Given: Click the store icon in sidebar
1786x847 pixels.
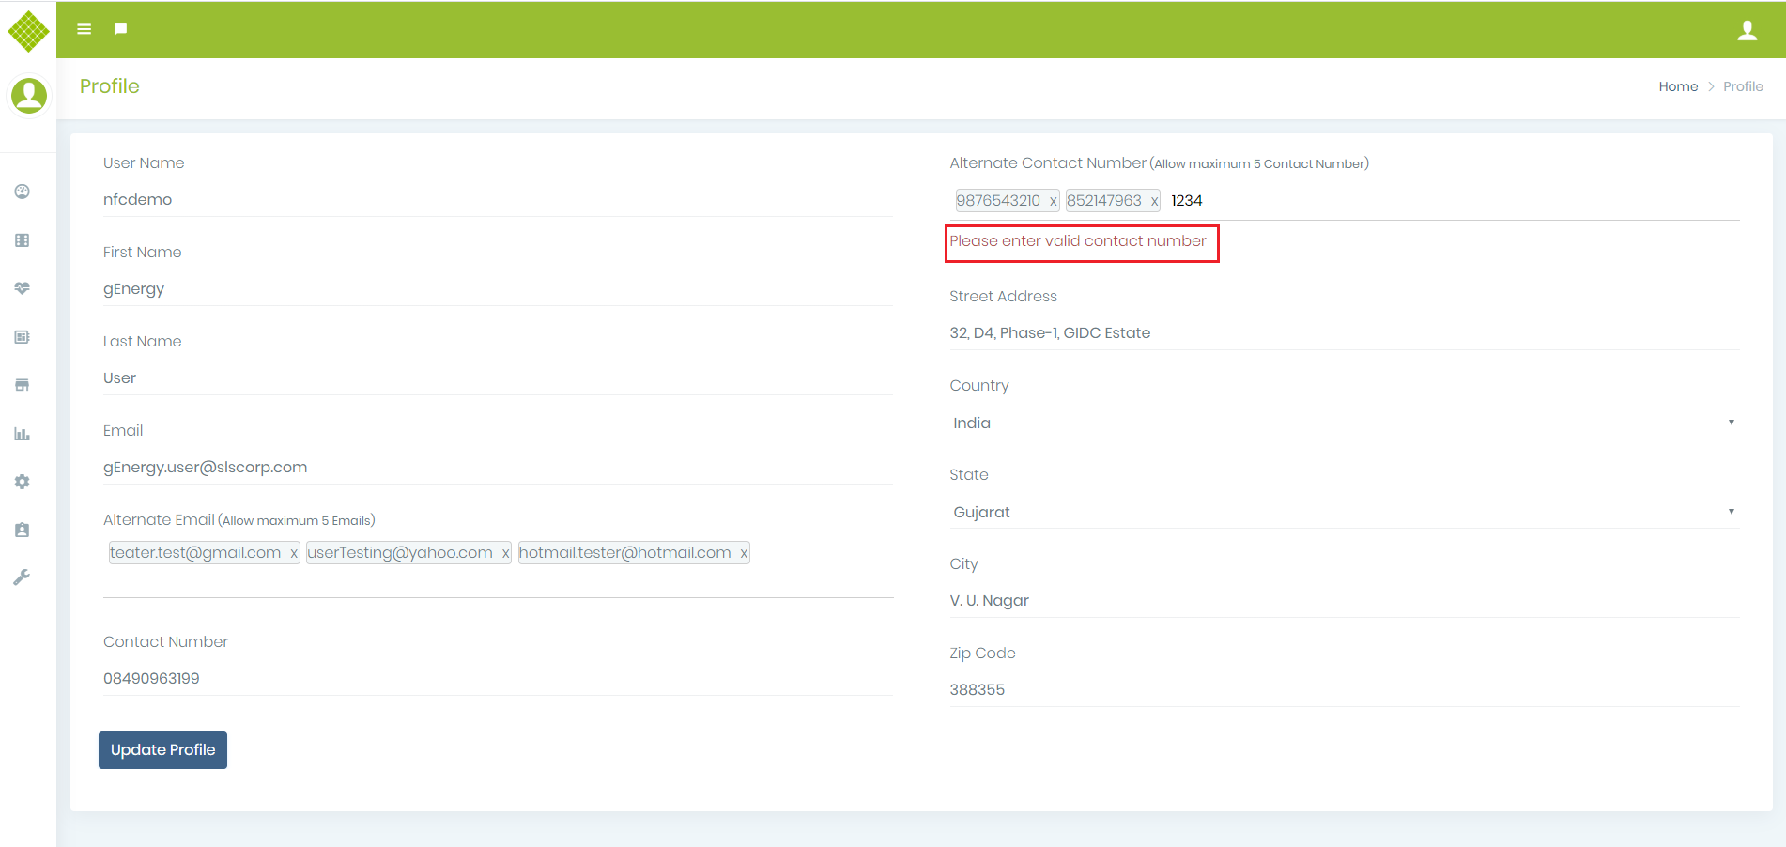Looking at the screenshot, I should tap(23, 385).
